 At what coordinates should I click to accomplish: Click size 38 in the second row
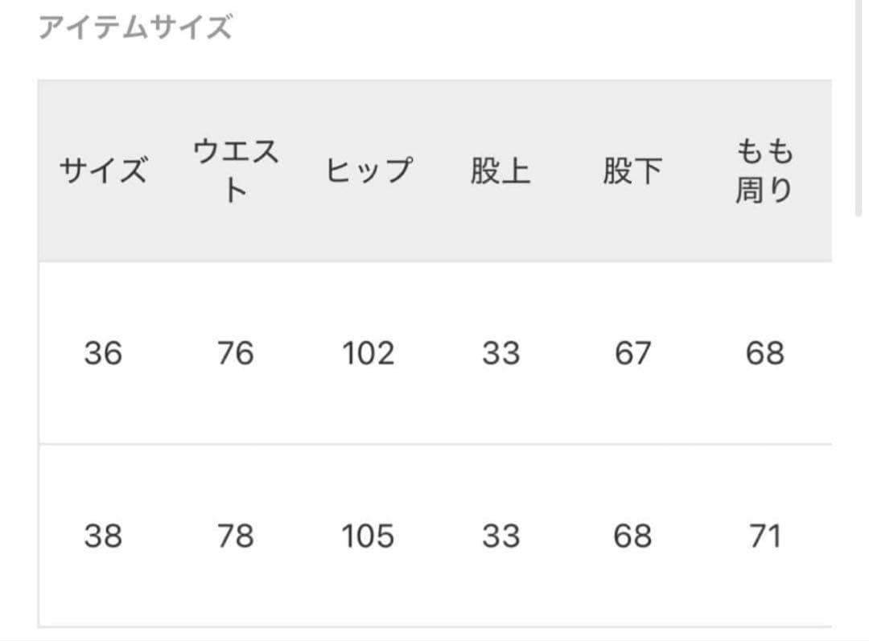coord(103,536)
